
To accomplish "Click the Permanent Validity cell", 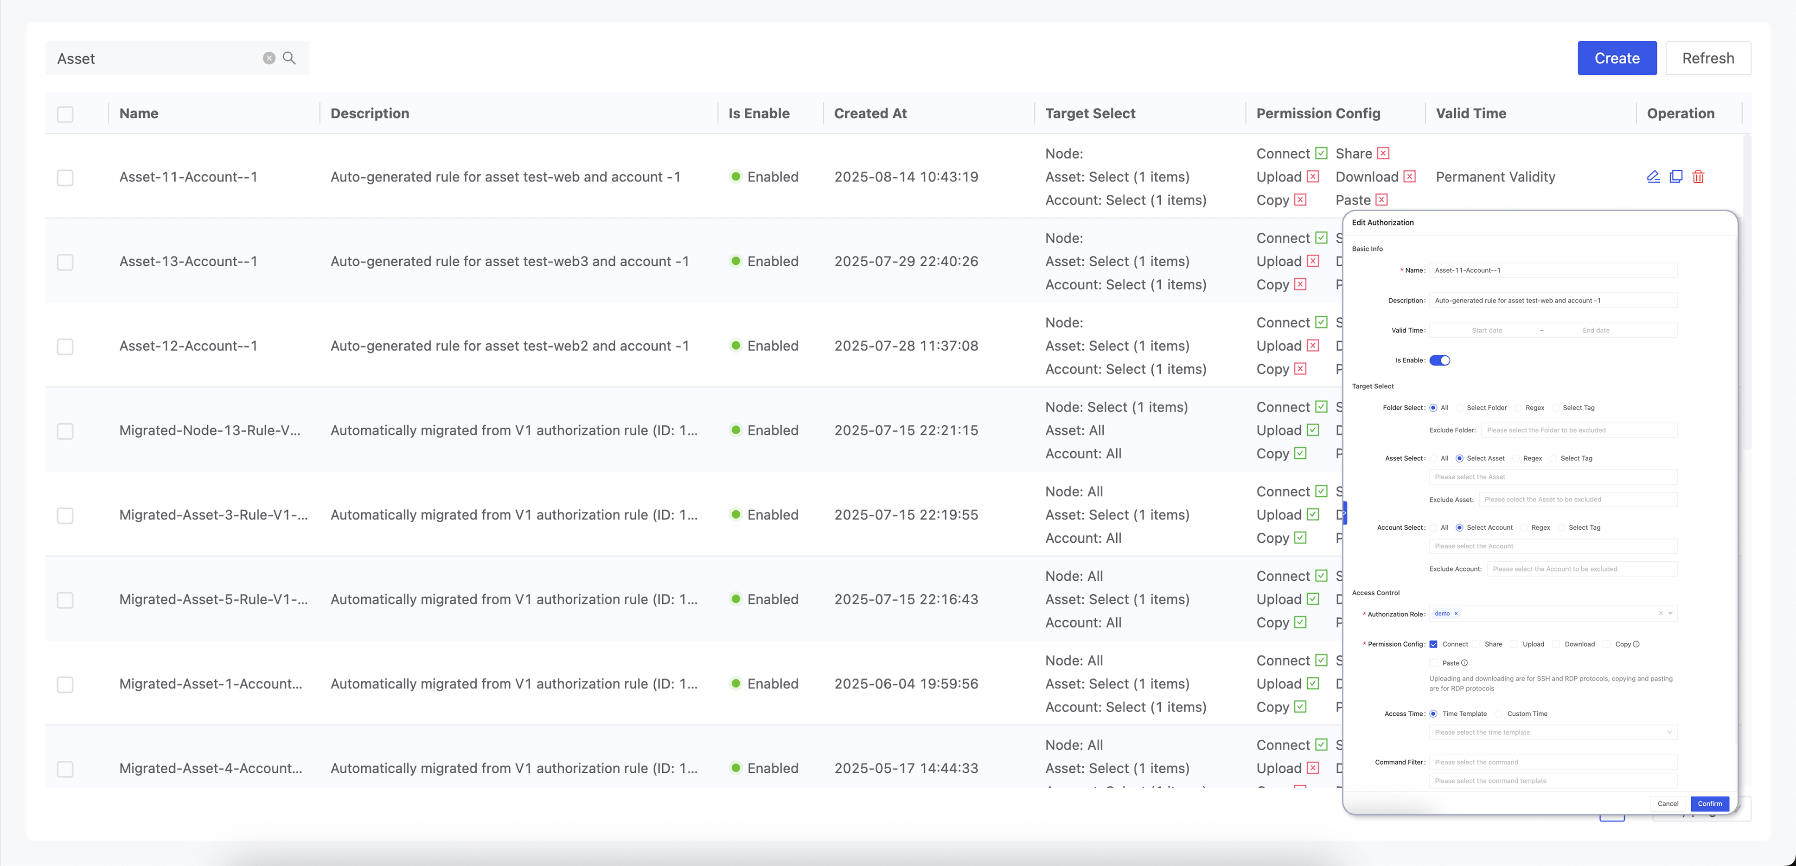I will tap(1496, 177).
